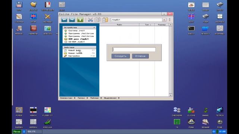Open the DIFF desktop icon
Viewport: 239px width, 134px height.
coord(191,18)
